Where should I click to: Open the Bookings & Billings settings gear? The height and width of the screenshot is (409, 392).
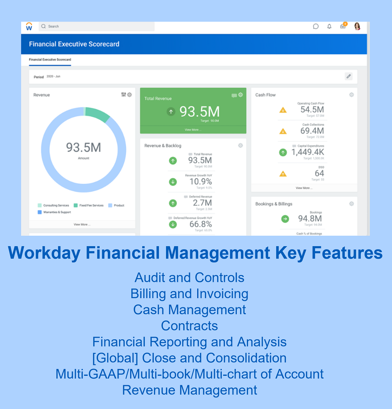coord(352,204)
